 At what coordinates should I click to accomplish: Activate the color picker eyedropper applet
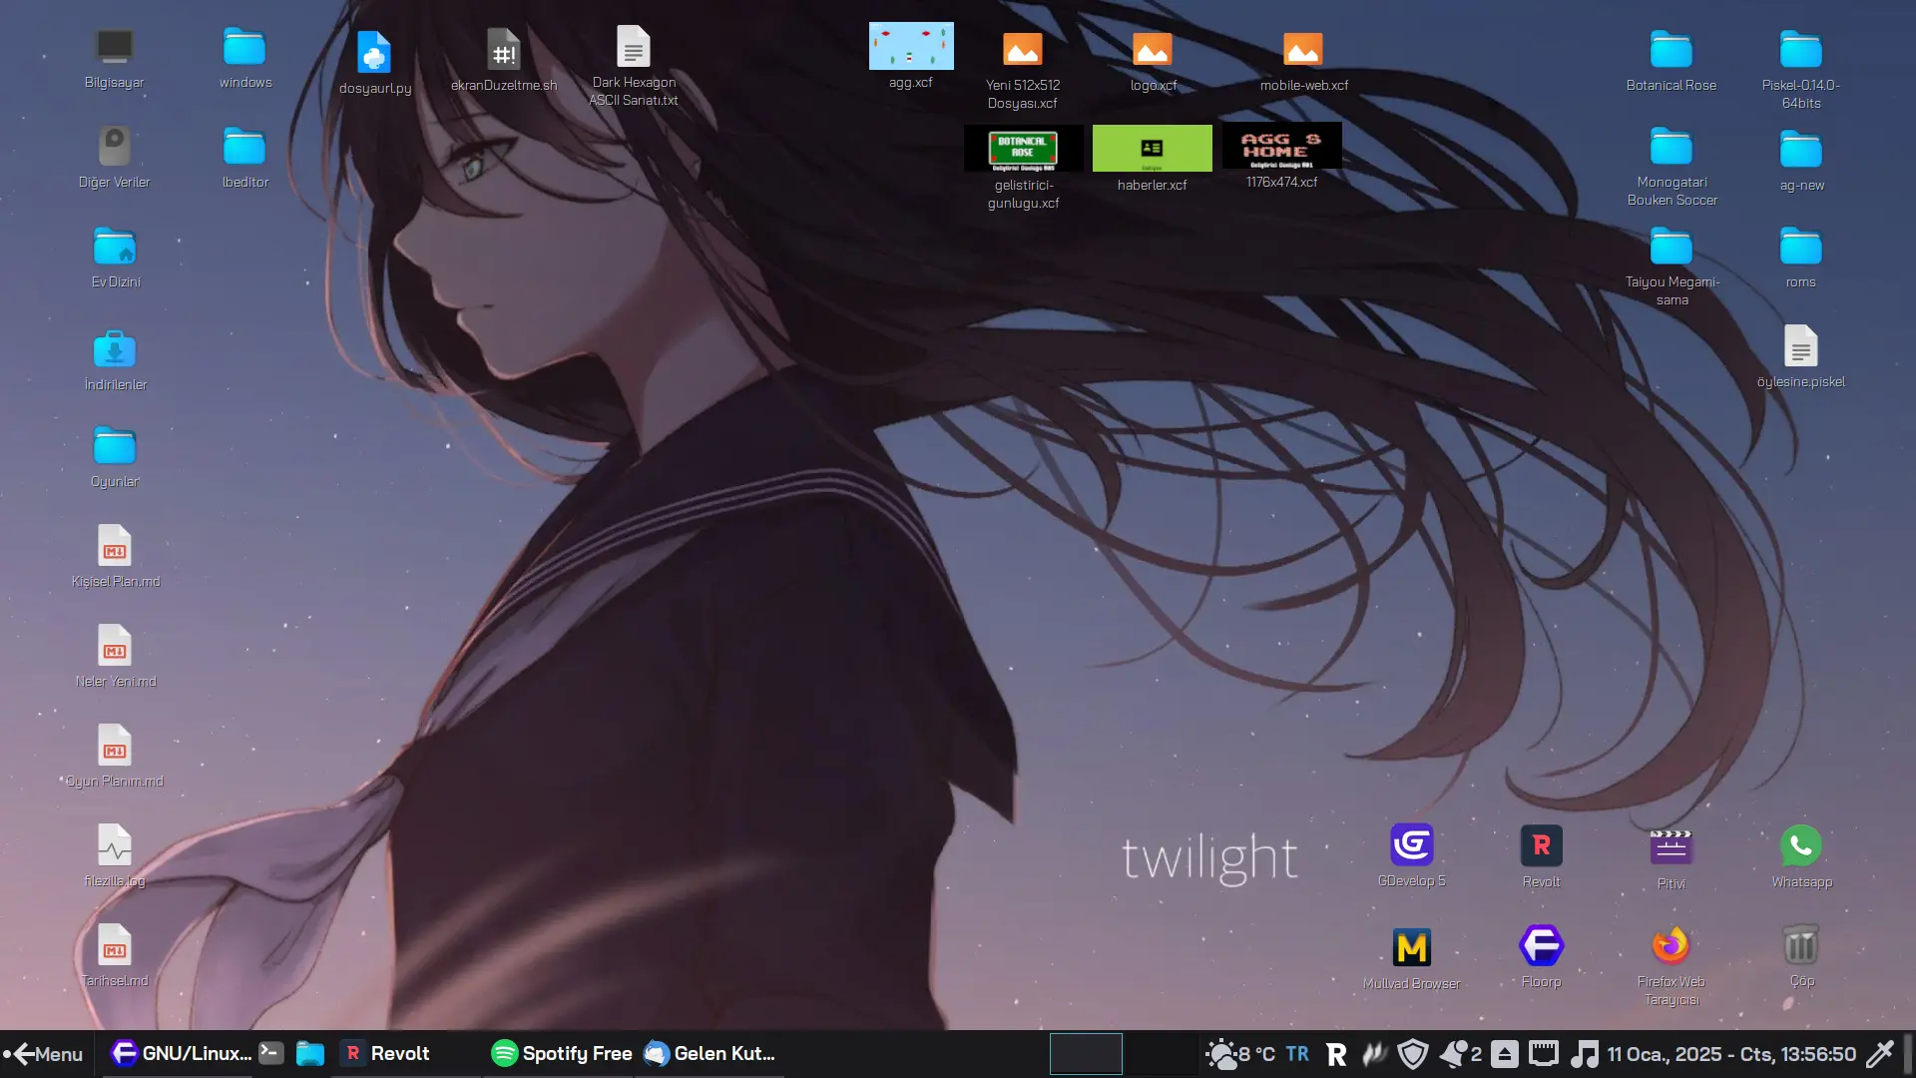click(1880, 1054)
